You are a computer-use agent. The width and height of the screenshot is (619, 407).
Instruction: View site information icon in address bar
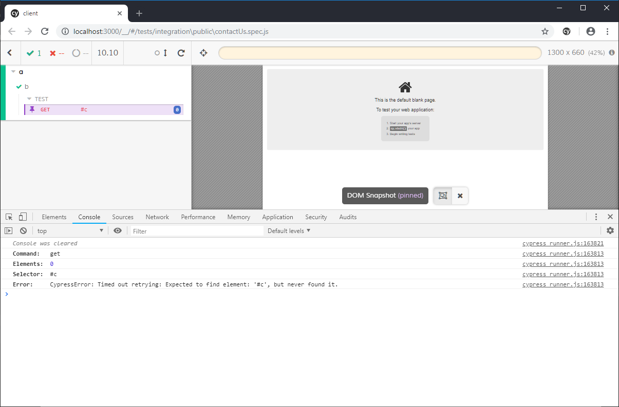point(65,31)
